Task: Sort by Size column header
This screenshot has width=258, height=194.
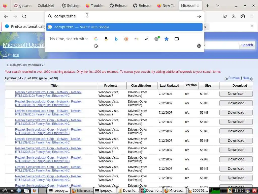Action: coord(208,86)
